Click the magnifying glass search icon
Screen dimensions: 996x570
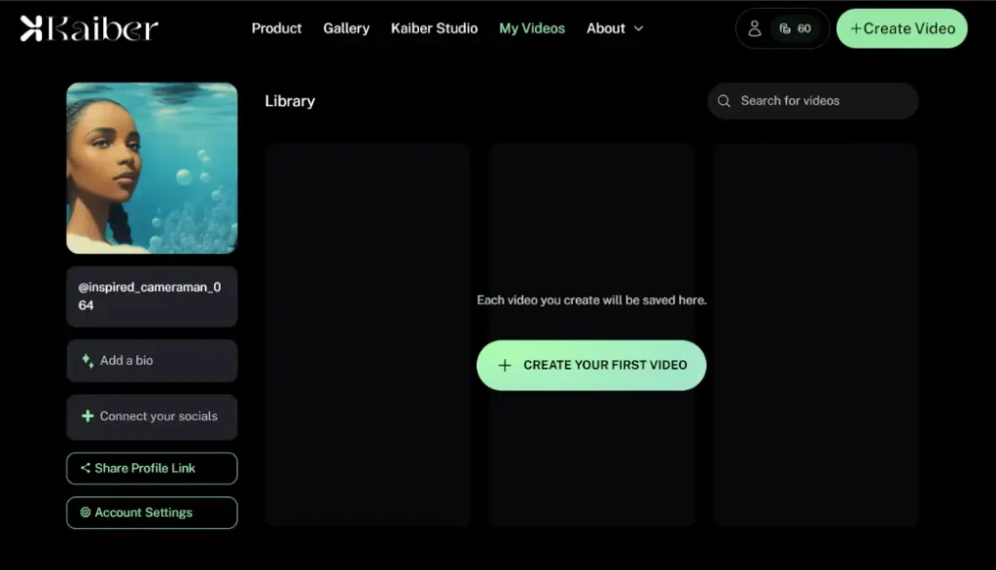click(x=724, y=100)
